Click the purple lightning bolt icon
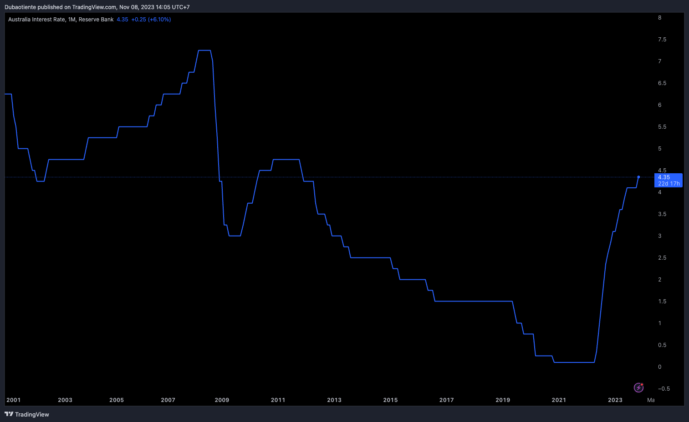Screen dimensions: 689x422 tap(638, 387)
